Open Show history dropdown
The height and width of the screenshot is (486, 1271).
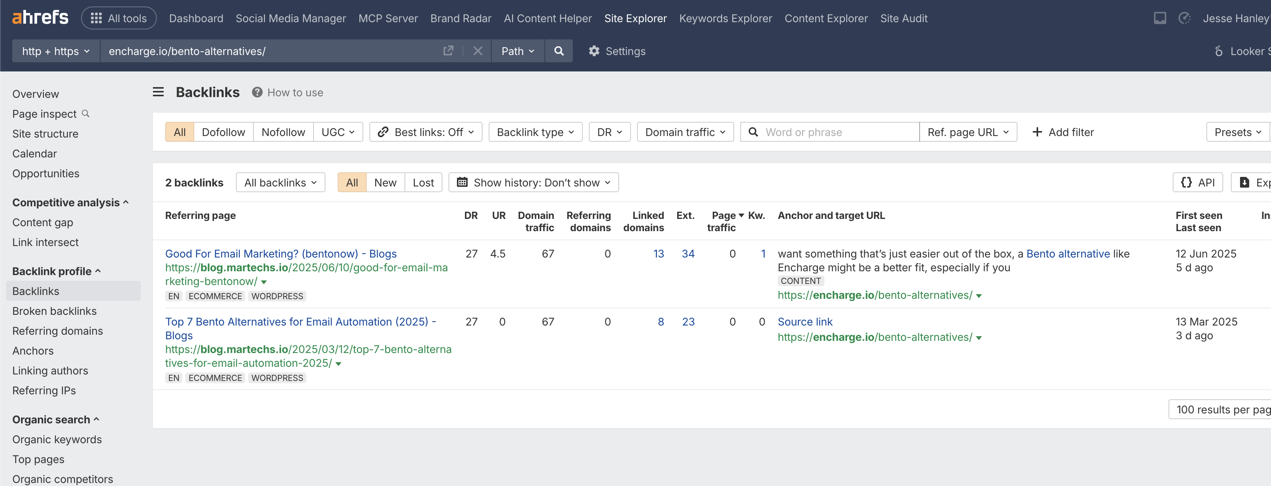533,182
